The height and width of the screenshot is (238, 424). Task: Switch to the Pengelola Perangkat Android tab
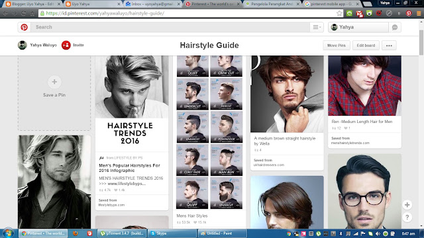(272, 4)
